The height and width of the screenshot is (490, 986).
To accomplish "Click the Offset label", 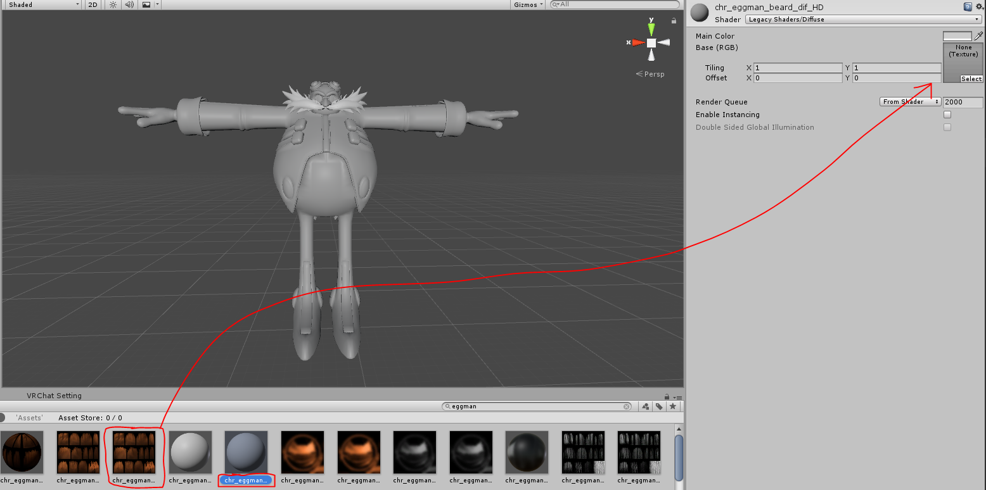I will 716,78.
